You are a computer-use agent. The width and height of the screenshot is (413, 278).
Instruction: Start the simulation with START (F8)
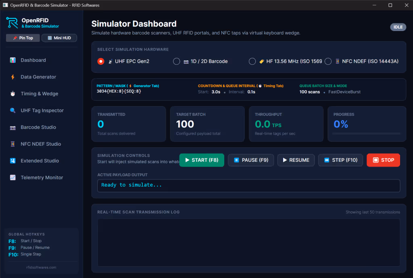pos(202,160)
